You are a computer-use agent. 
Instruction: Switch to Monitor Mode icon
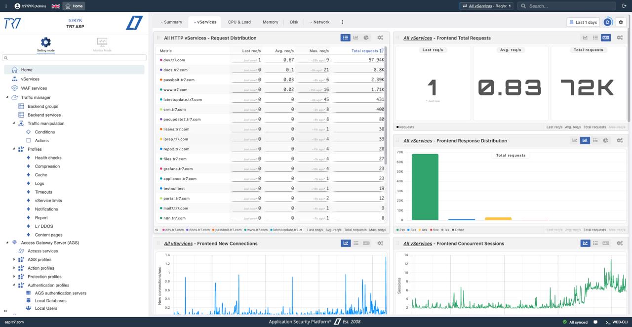pyautogui.click(x=102, y=42)
